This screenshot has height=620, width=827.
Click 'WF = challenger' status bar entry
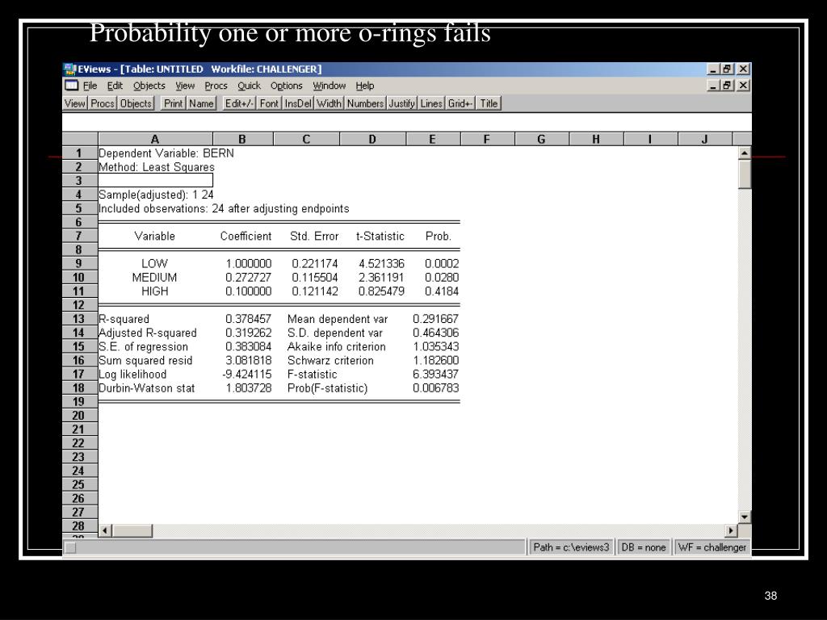coord(712,547)
